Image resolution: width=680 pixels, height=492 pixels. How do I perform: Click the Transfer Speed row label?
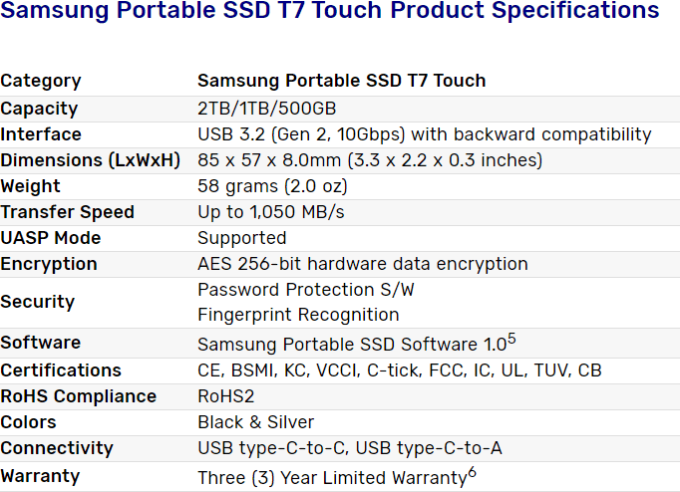(x=67, y=212)
